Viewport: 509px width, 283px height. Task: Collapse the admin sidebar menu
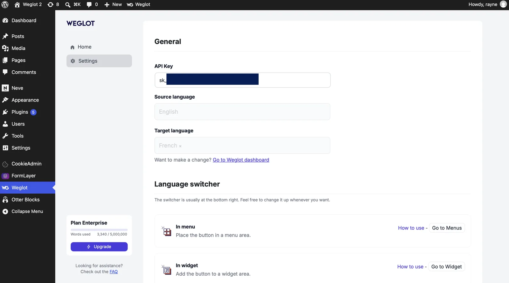pos(27,211)
